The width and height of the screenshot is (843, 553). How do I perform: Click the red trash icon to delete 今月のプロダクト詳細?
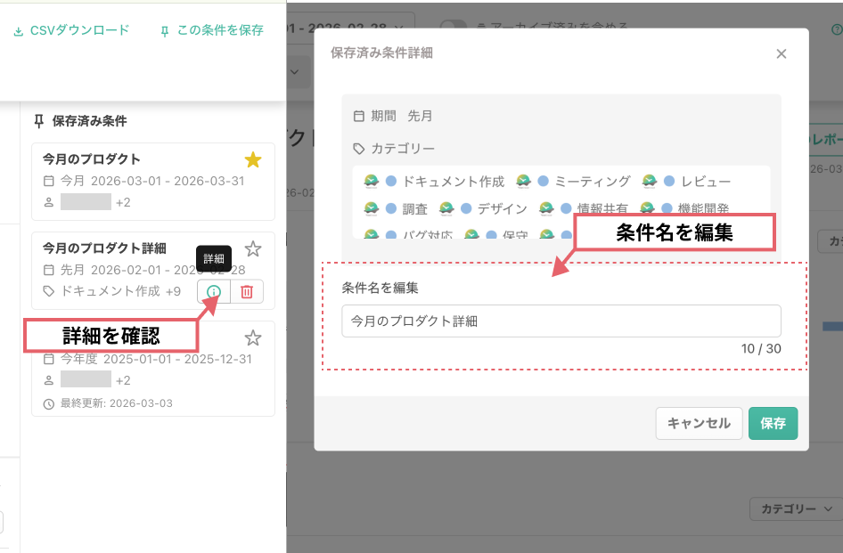pyautogui.click(x=247, y=290)
